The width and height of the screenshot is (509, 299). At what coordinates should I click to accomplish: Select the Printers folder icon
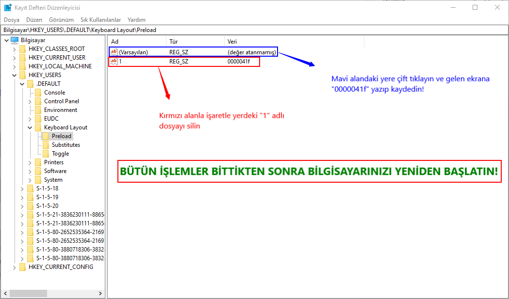pyautogui.click(x=38, y=162)
